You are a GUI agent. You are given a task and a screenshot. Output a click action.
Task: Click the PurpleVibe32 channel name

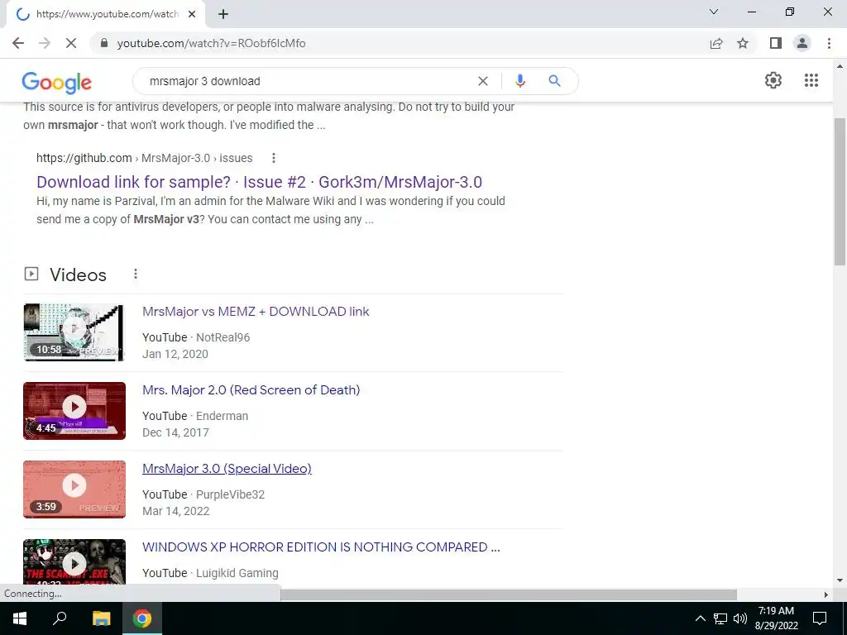[x=230, y=494]
